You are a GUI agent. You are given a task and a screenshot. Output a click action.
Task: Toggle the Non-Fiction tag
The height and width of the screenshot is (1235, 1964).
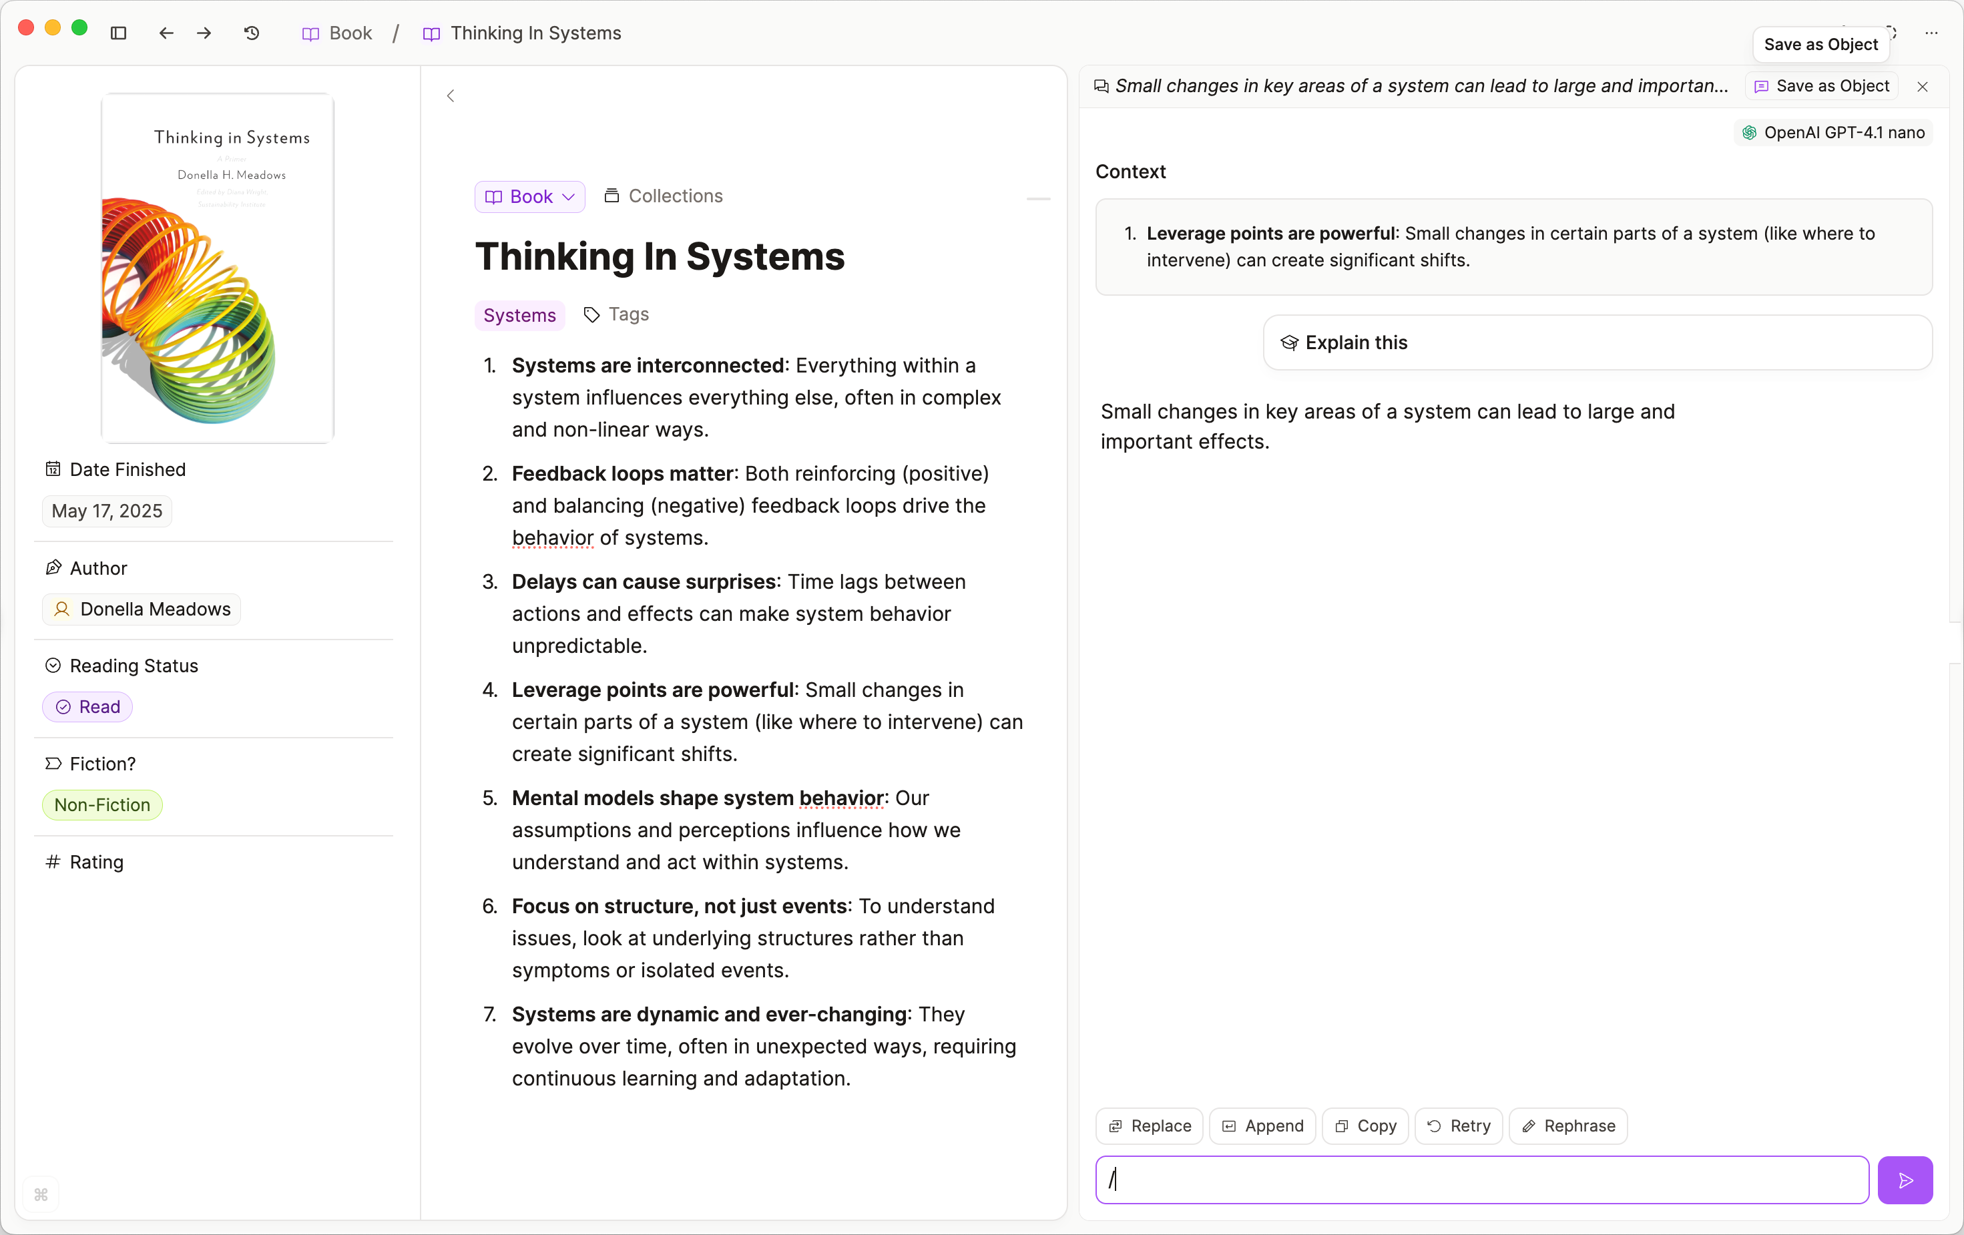(x=101, y=804)
